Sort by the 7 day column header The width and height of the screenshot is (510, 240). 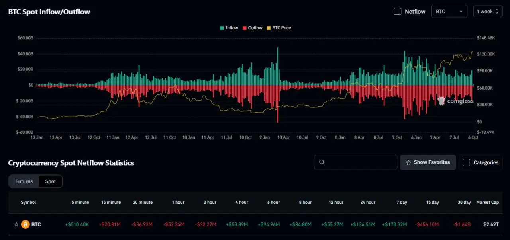(x=402, y=202)
